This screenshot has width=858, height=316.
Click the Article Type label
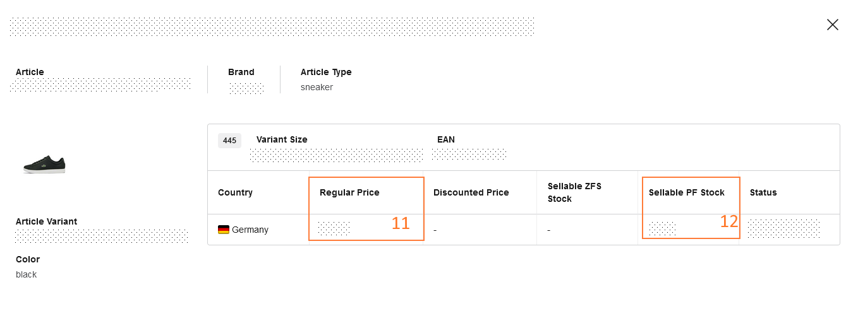tap(326, 72)
